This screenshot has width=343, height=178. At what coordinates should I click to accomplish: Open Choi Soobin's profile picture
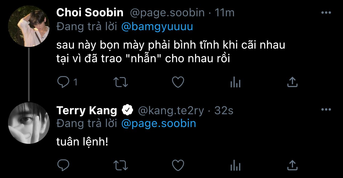click(29, 26)
